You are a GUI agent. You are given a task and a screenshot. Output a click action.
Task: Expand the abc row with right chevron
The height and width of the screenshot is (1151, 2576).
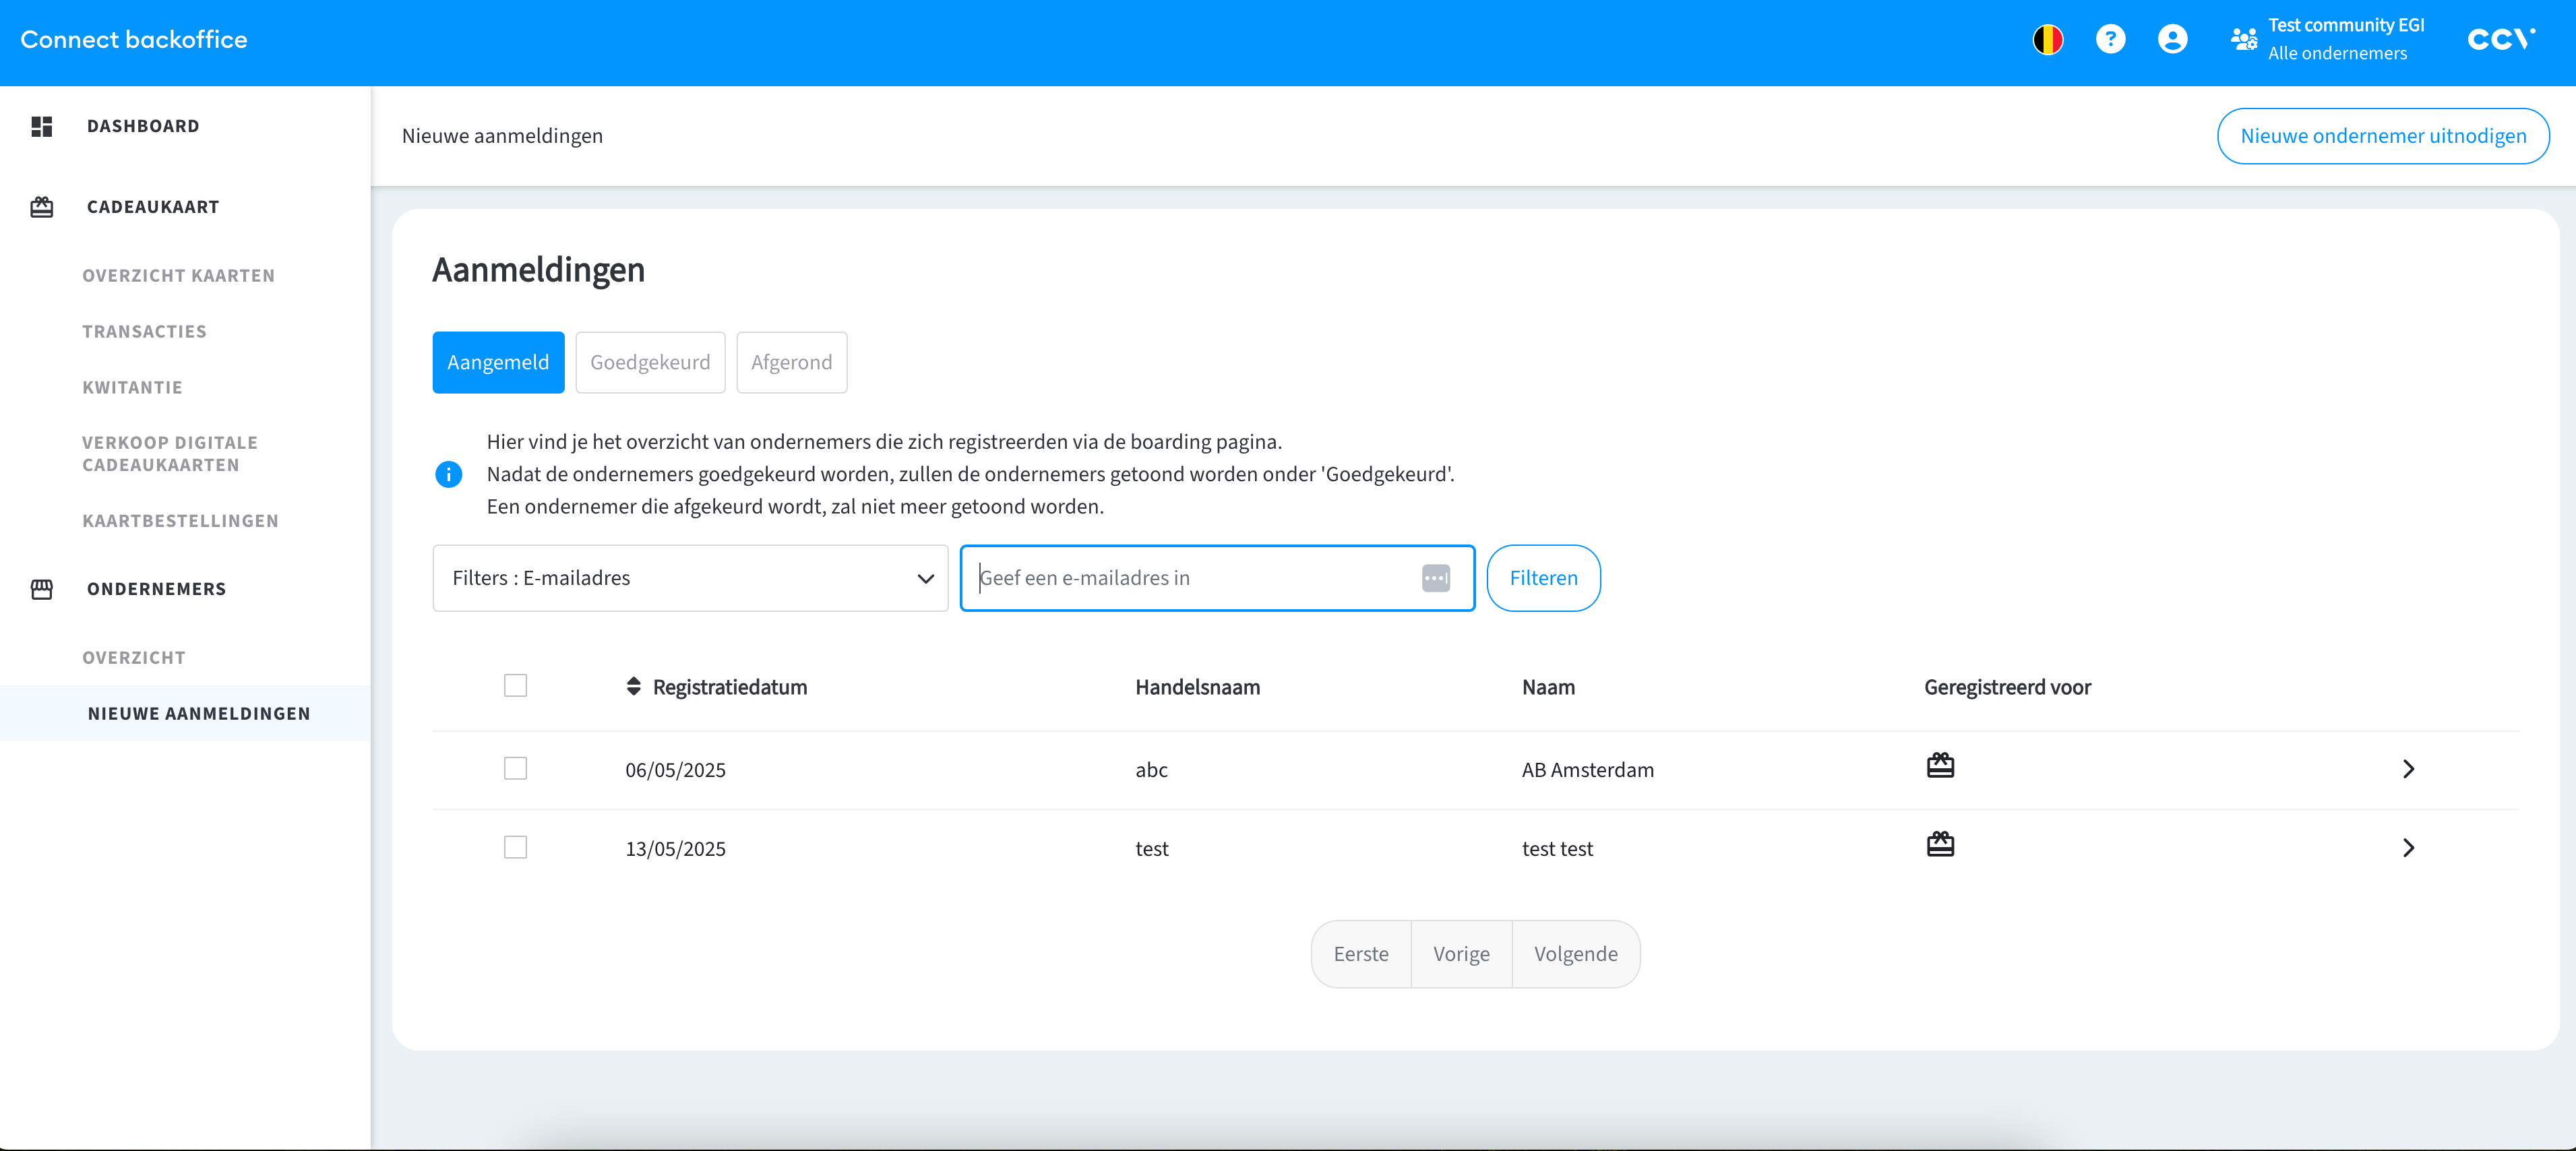[2408, 769]
